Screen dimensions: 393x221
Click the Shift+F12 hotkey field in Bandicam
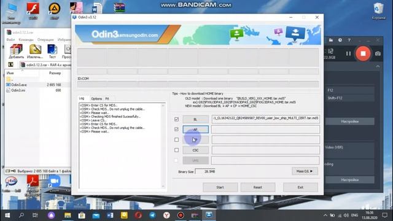[350, 98]
